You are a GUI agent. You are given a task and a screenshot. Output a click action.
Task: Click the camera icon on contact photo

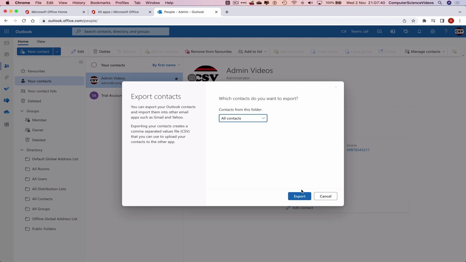pyautogui.click(x=191, y=78)
